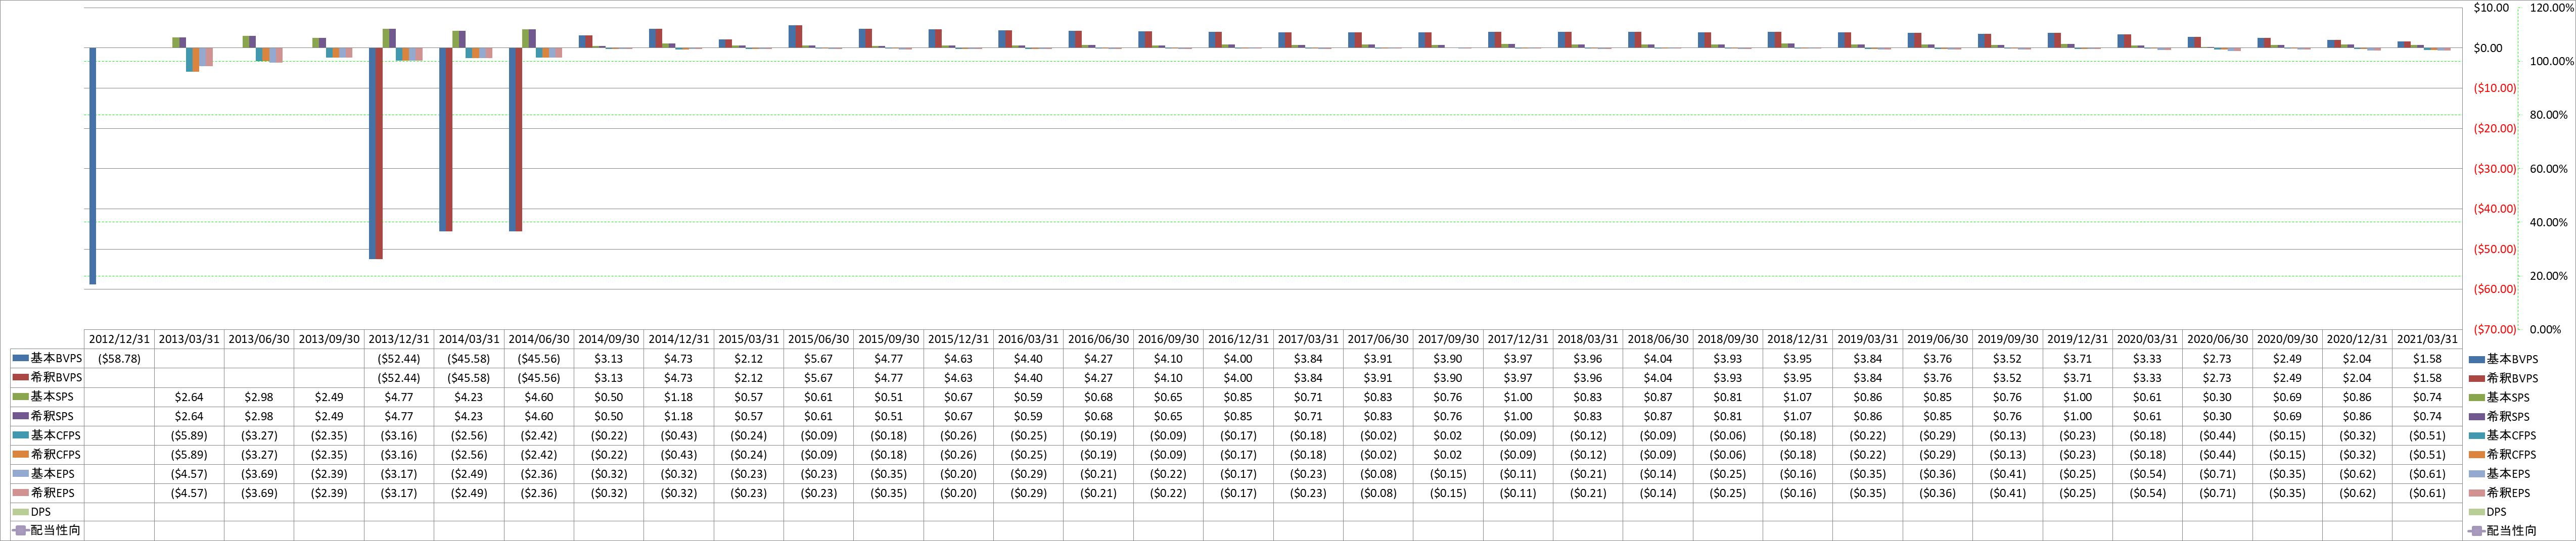Click the 2017/09/30 date column header

click(x=1448, y=339)
